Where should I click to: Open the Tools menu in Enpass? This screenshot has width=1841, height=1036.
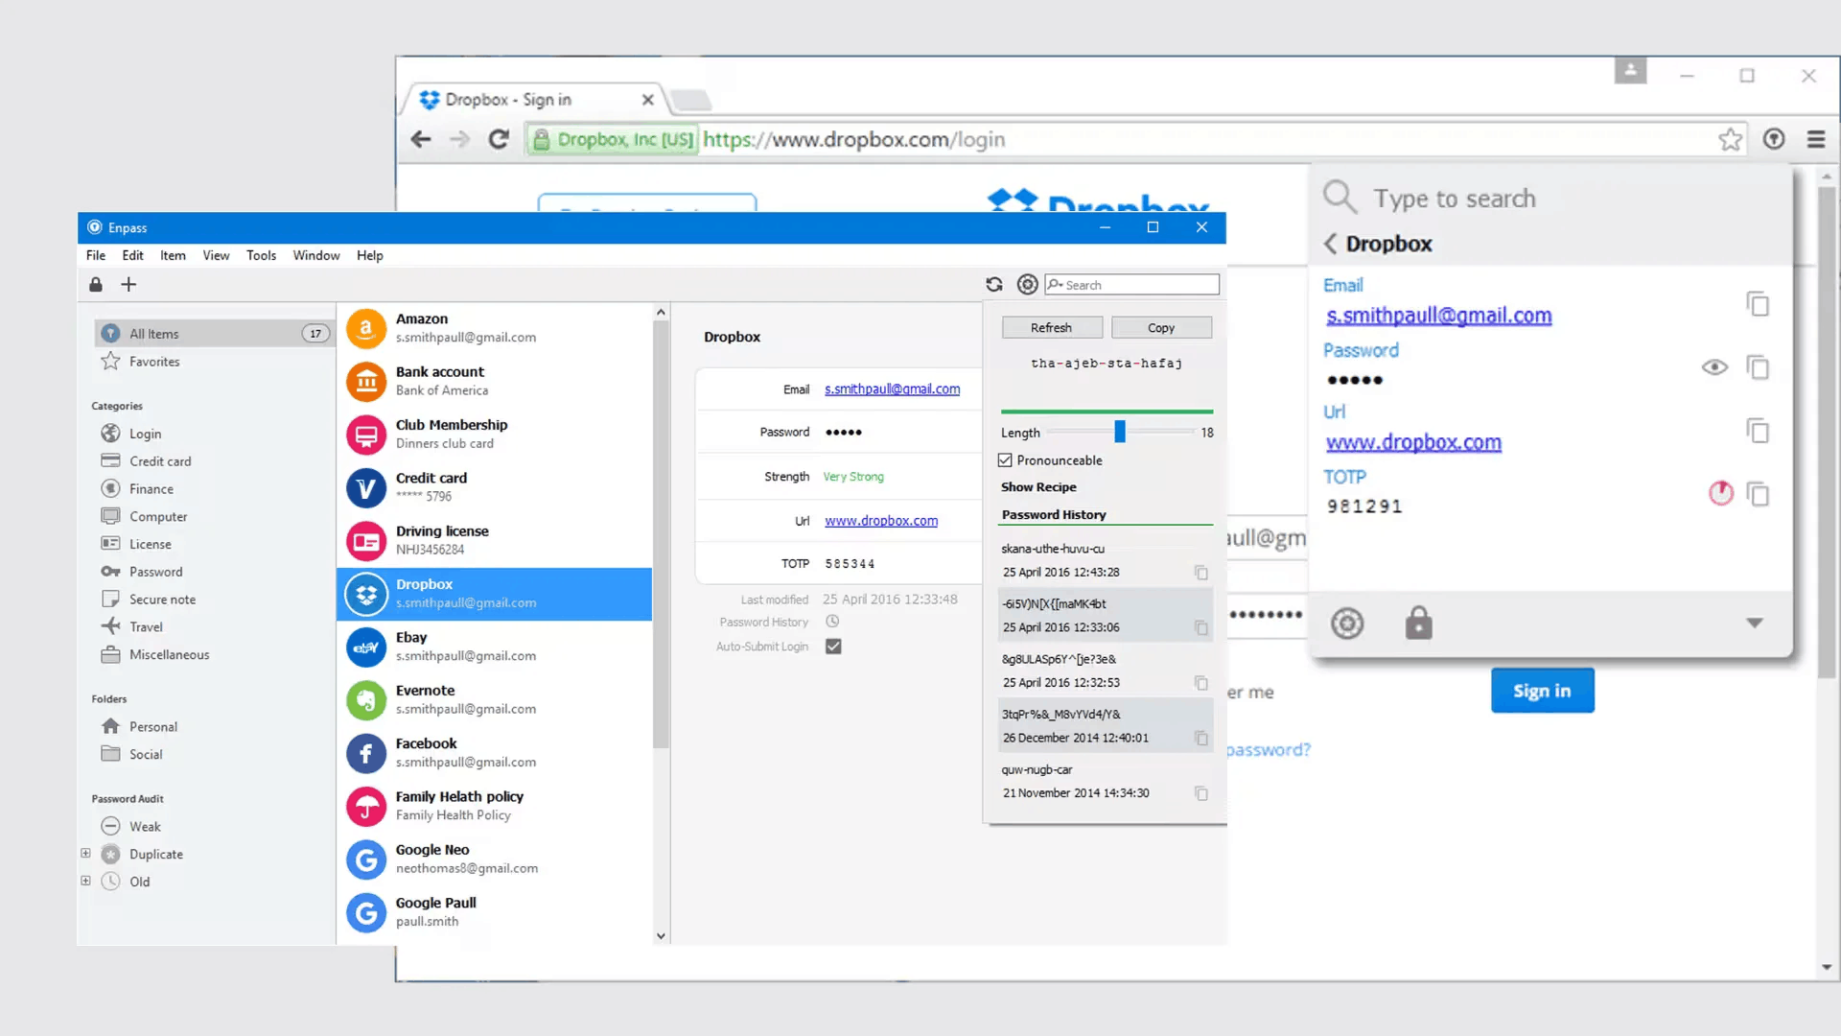tap(261, 255)
